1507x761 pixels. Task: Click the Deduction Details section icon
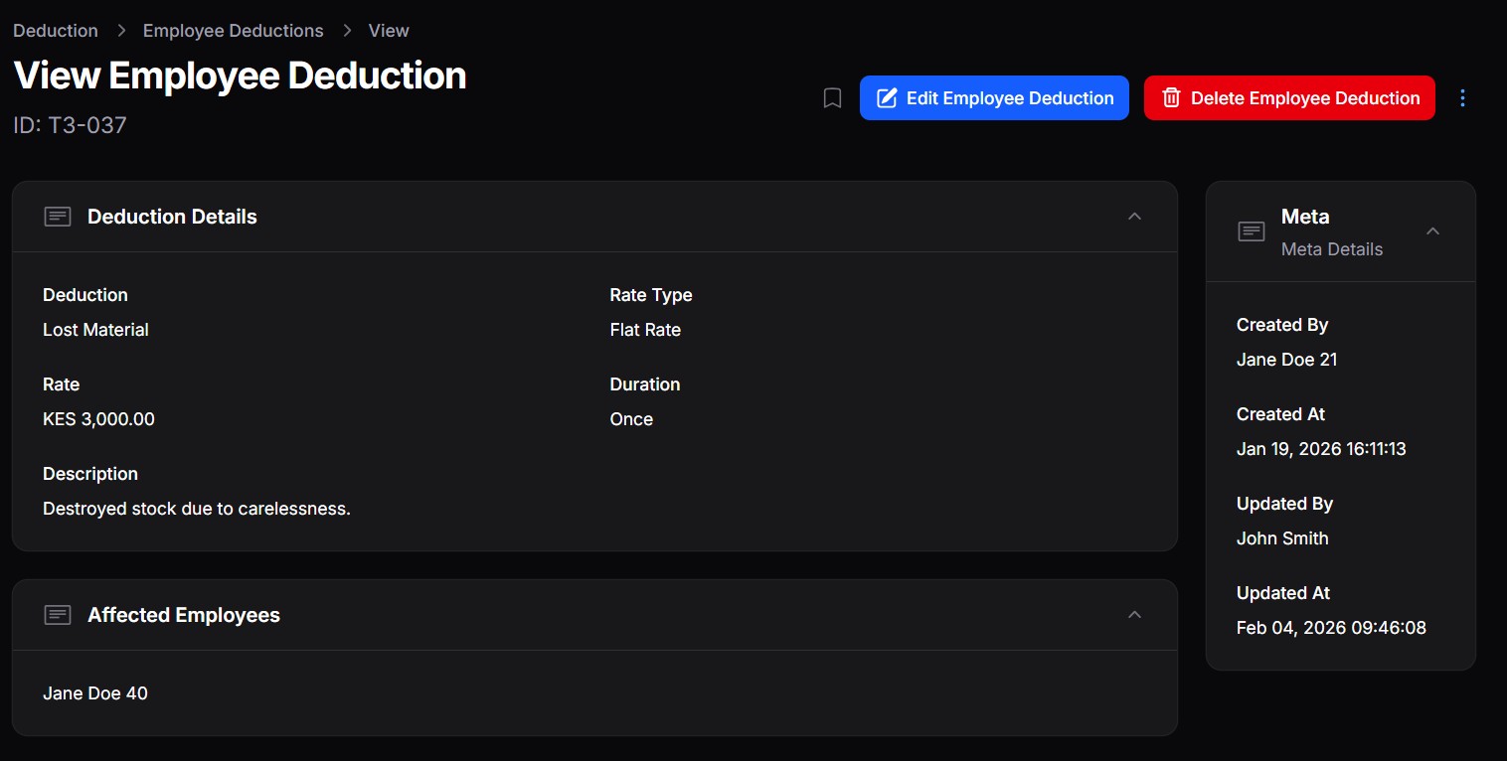click(x=58, y=217)
